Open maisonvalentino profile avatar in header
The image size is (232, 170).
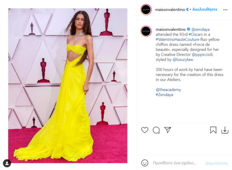pyautogui.click(x=146, y=10)
